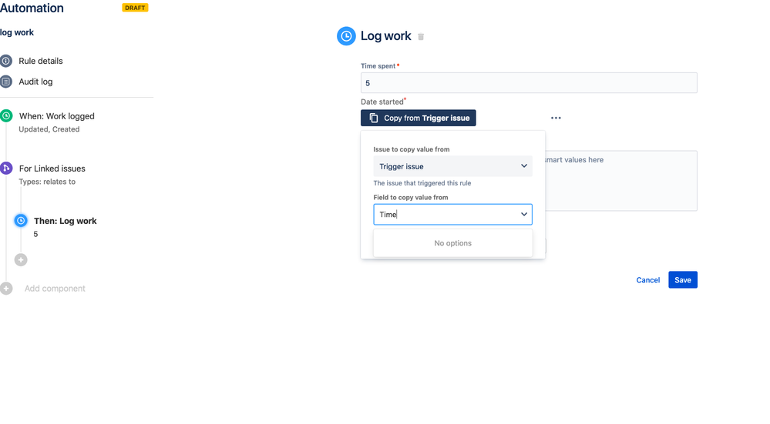Select the For Linked issues branch

(x=52, y=168)
